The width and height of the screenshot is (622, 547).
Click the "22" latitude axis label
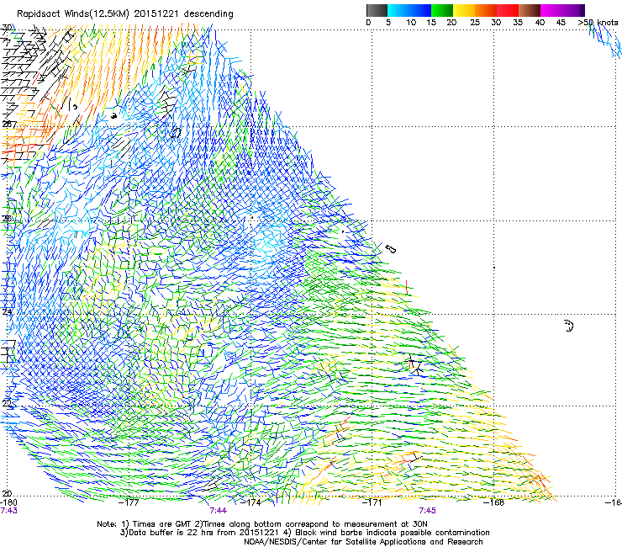(x=7, y=403)
